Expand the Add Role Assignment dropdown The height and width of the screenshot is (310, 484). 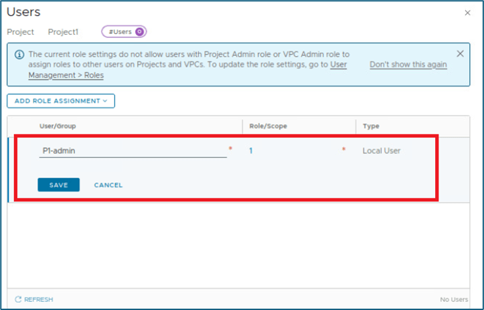(61, 101)
